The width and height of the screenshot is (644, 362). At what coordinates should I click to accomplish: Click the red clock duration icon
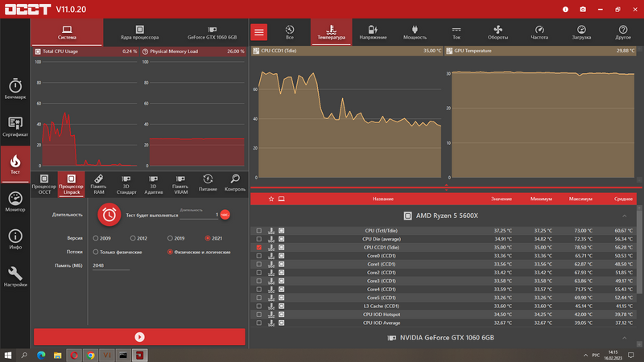pos(109,215)
